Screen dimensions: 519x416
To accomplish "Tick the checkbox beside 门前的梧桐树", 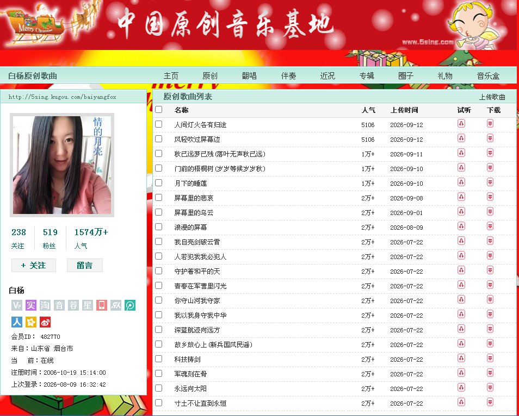I will [159, 168].
